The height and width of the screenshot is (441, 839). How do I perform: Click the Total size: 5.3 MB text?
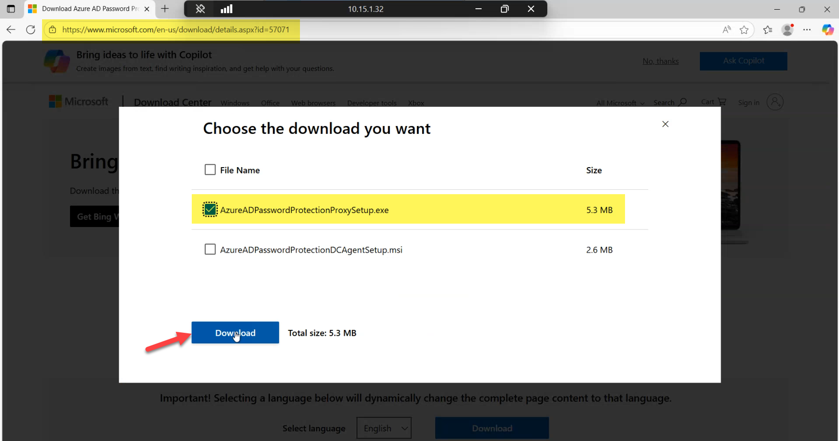point(322,333)
